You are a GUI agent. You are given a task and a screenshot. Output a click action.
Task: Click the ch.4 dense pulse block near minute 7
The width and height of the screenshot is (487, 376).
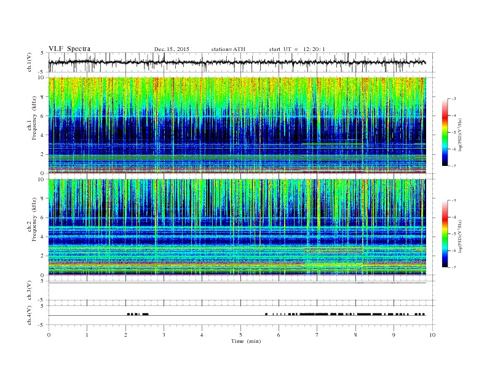tap(314, 314)
